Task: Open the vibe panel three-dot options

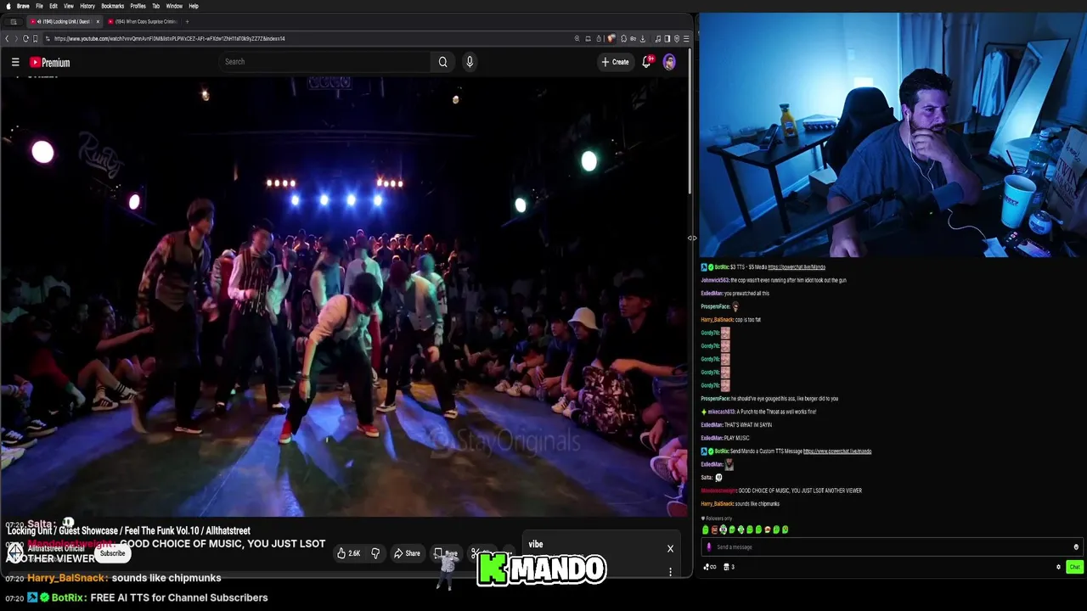Action: coord(670,572)
